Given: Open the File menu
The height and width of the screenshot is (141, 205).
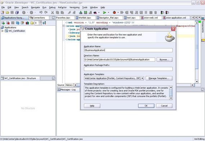Looking at the screenshot, I should point(3,8).
